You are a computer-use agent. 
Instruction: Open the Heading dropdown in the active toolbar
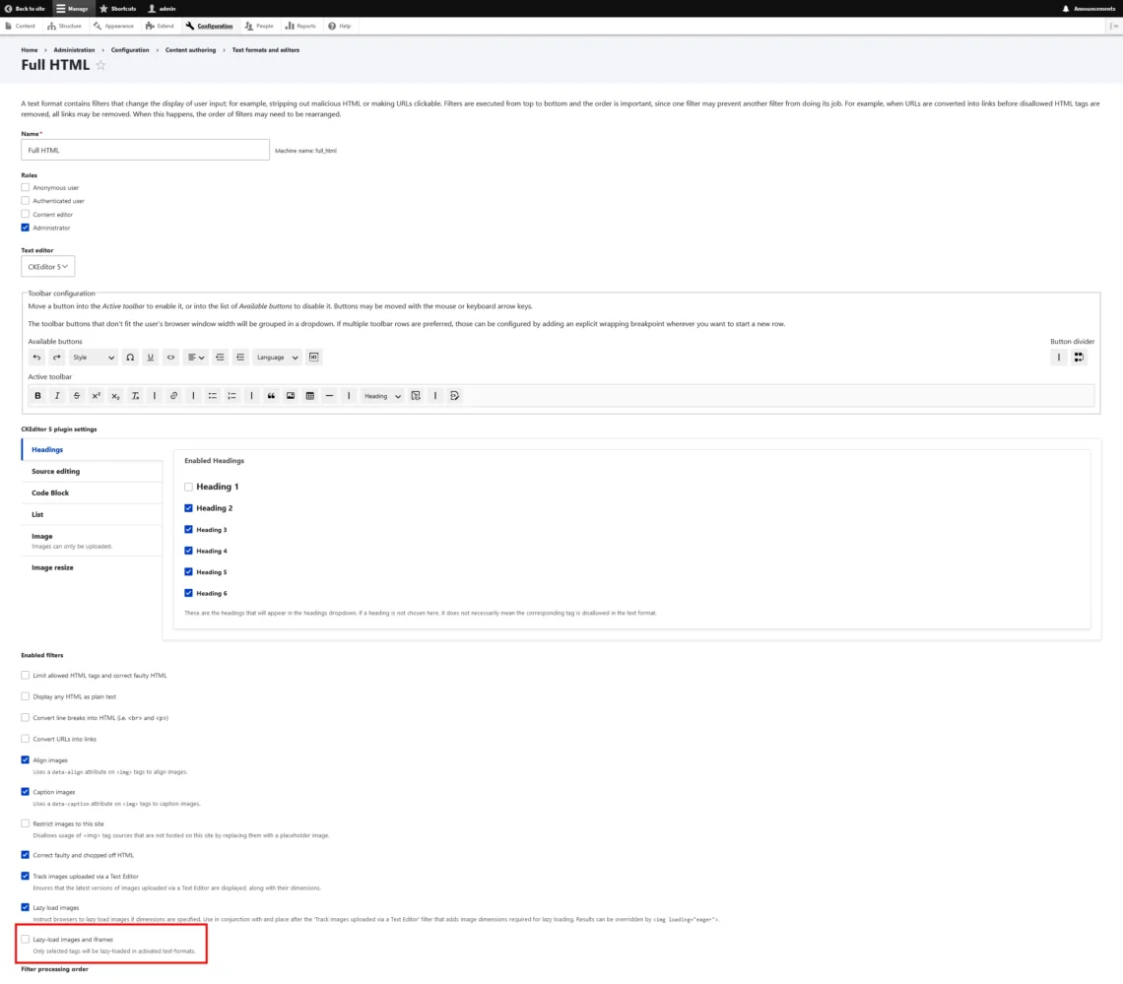tap(380, 395)
